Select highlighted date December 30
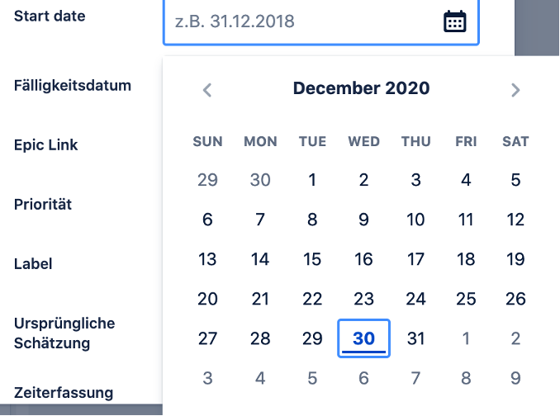560x416 pixels. point(363,338)
